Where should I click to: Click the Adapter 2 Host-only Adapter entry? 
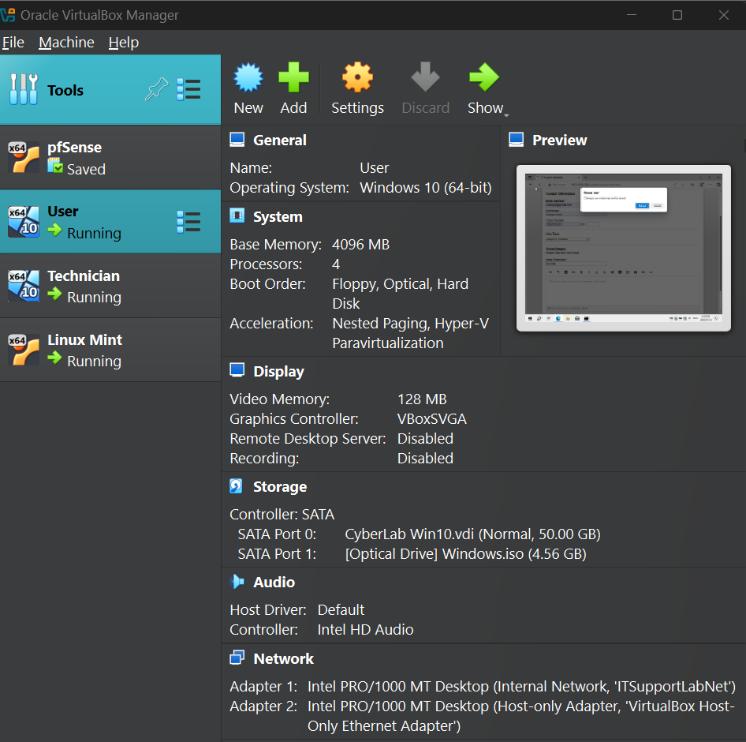pyautogui.click(x=521, y=716)
